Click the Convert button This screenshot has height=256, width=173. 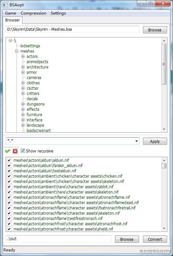(x=155, y=239)
